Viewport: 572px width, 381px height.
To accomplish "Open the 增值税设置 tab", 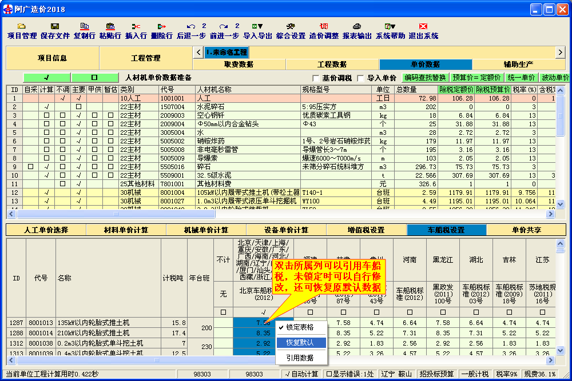I will tap(366, 230).
